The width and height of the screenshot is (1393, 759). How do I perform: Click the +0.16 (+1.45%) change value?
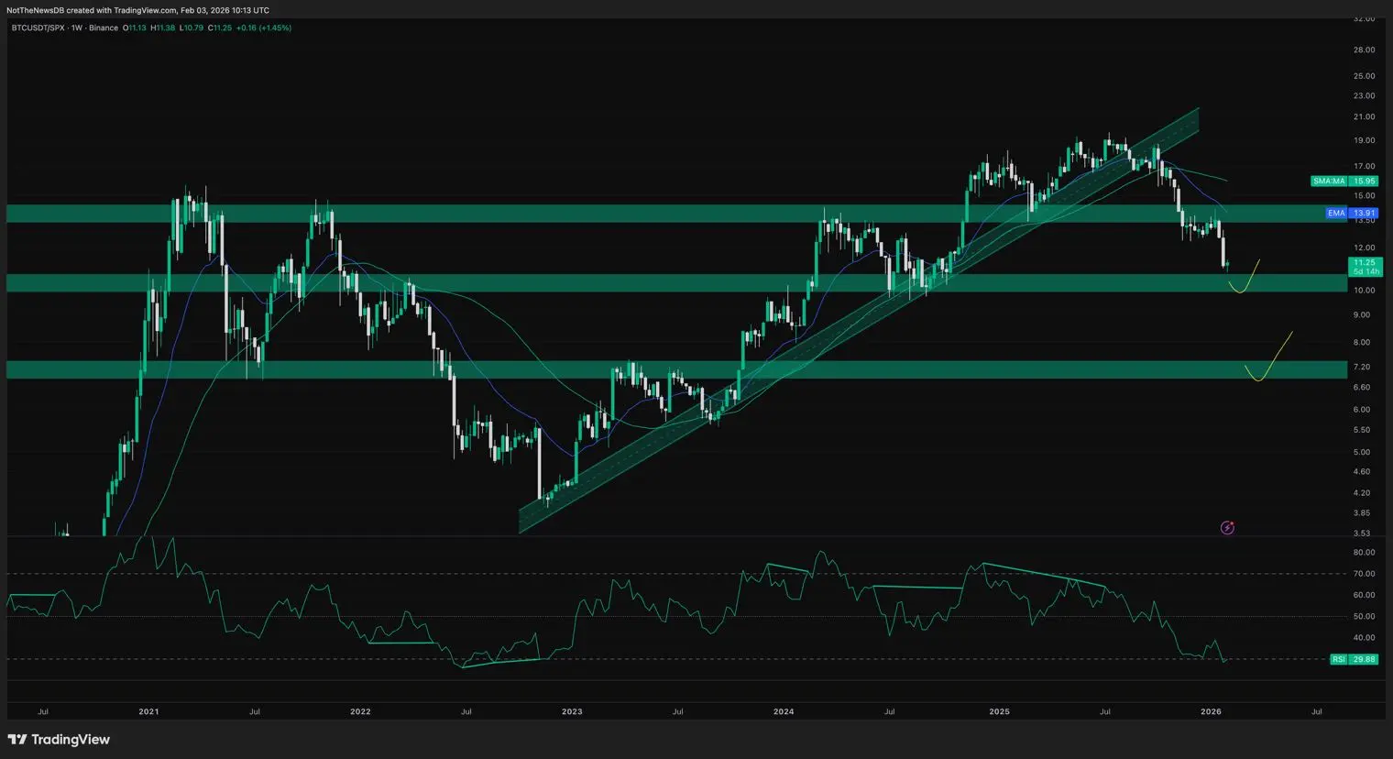coord(264,28)
